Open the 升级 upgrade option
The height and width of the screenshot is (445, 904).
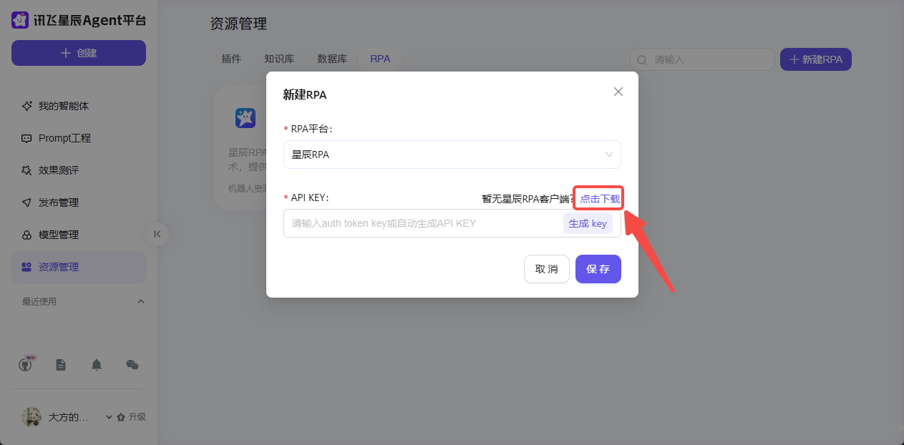tap(137, 416)
